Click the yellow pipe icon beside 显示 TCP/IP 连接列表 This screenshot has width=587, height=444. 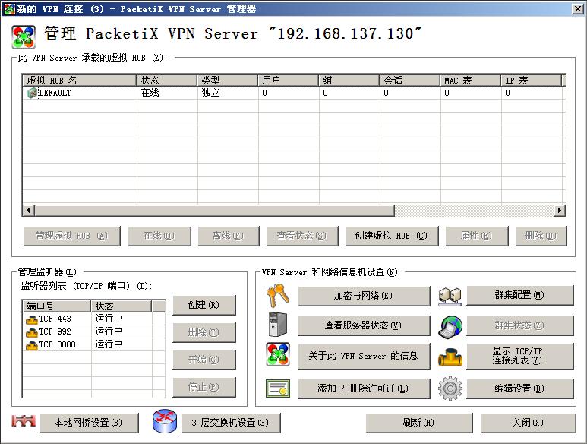450,357
